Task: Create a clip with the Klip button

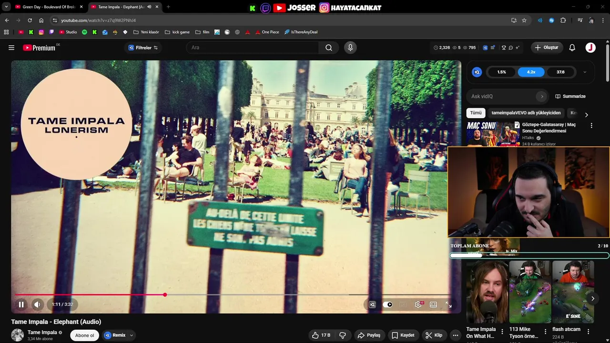Action: point(434,335)
